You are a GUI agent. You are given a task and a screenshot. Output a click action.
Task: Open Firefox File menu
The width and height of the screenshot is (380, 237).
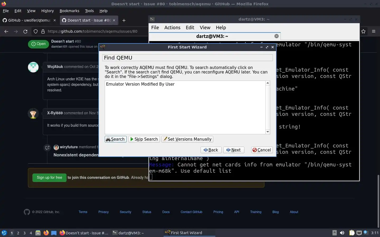pyautogui.click(x=6, y=11)
